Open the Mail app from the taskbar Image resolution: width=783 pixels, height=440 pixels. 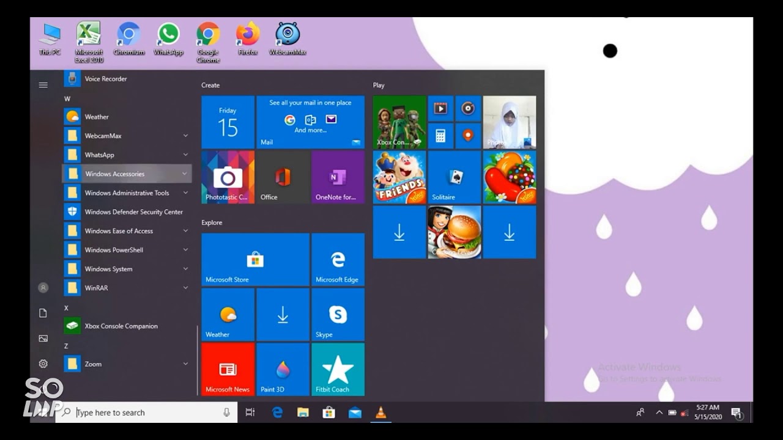(x=355, y=413)
